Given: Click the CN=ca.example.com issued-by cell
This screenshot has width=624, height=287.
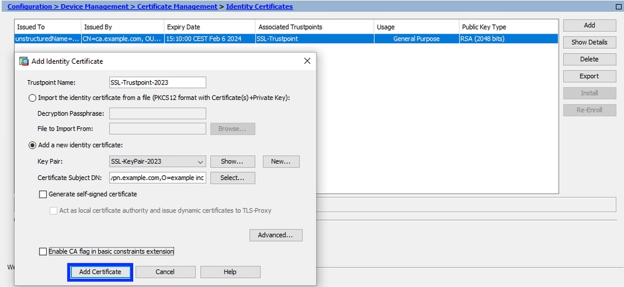Looking at the screenshot, I should tap(123, 39).
